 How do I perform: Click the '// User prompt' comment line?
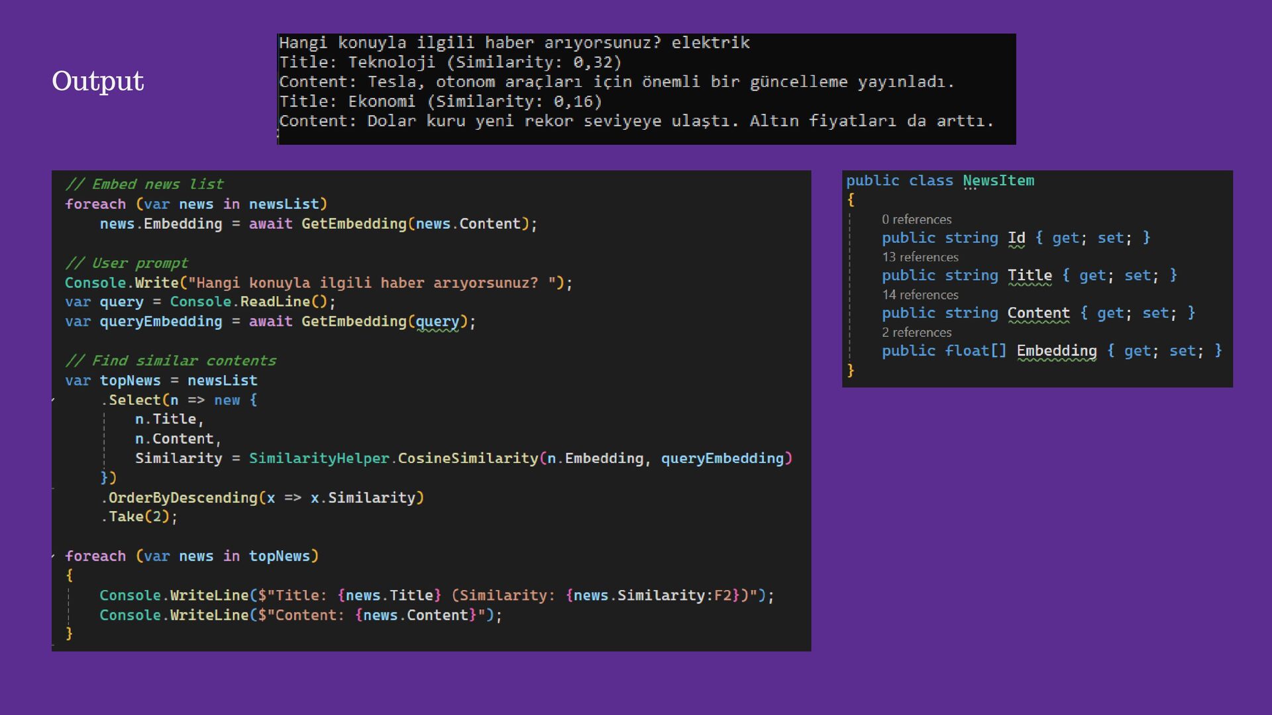pos(126,263)
